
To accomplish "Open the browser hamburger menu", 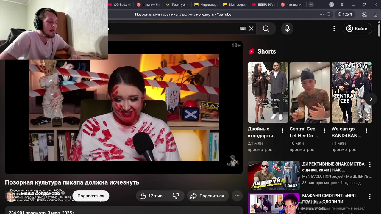I will coord(342,4).
